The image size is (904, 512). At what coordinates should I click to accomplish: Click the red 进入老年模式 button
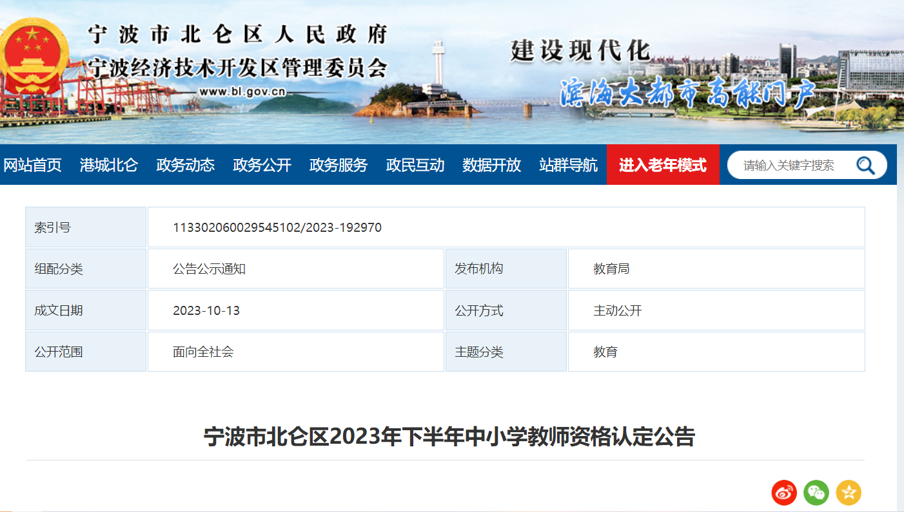[663, 165]
